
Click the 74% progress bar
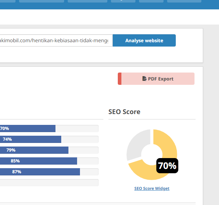click(49, 139)
